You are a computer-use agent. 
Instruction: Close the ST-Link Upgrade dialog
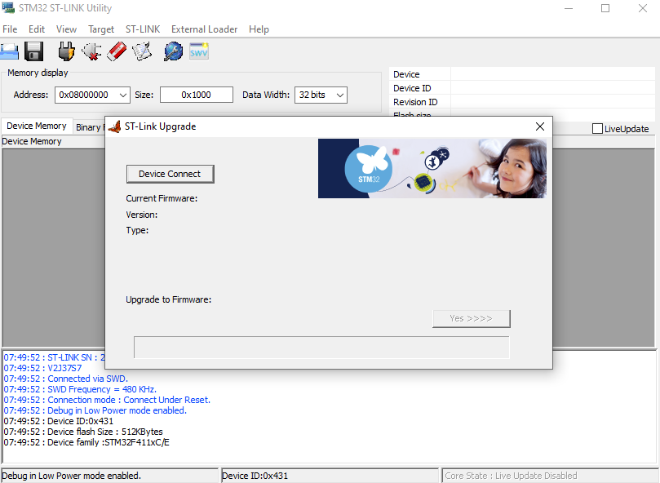pos(540,126)
